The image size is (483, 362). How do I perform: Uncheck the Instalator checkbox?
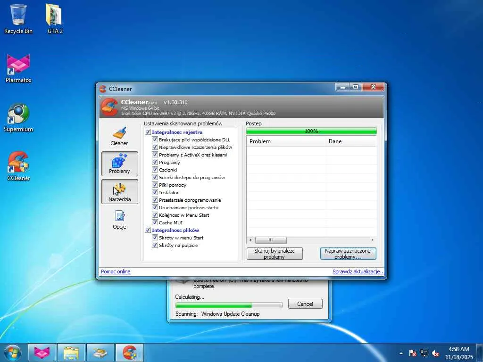point(155,192)
